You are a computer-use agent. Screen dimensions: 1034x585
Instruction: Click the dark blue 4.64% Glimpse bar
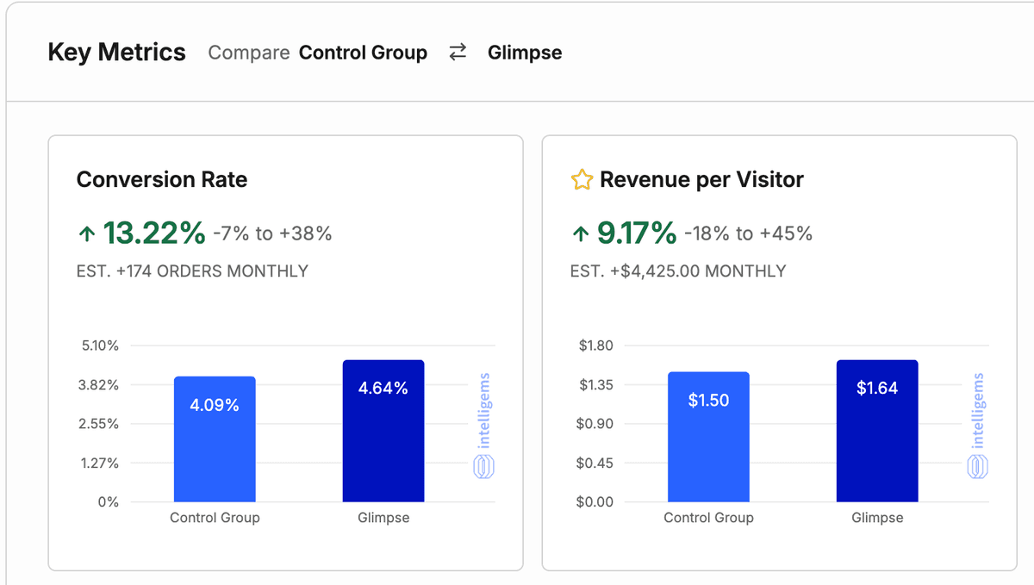[383, 429]
